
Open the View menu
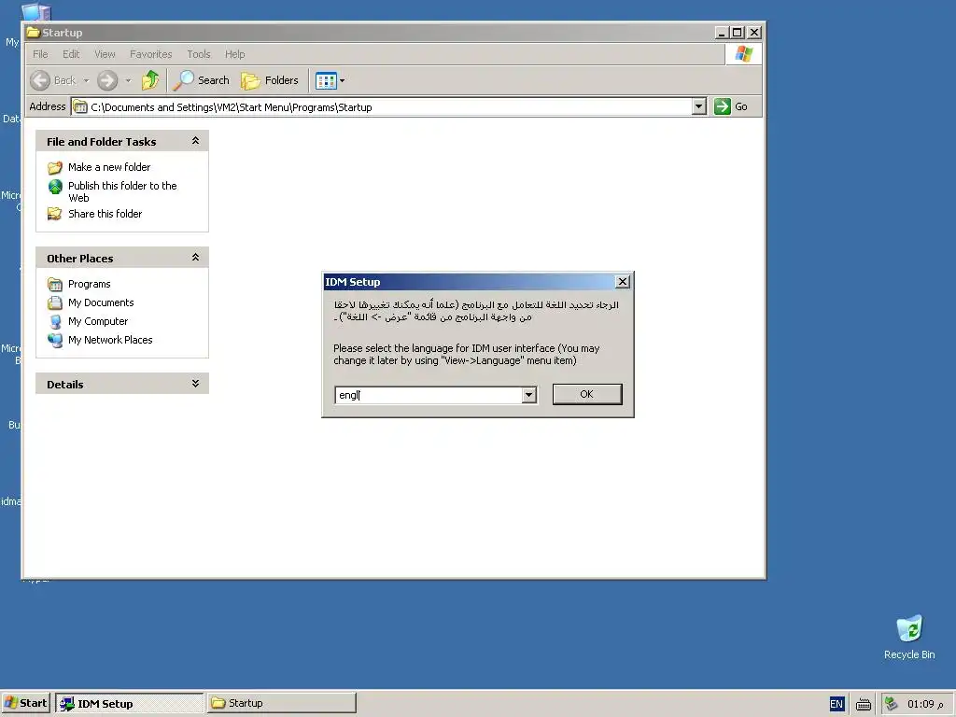[105, 54]
